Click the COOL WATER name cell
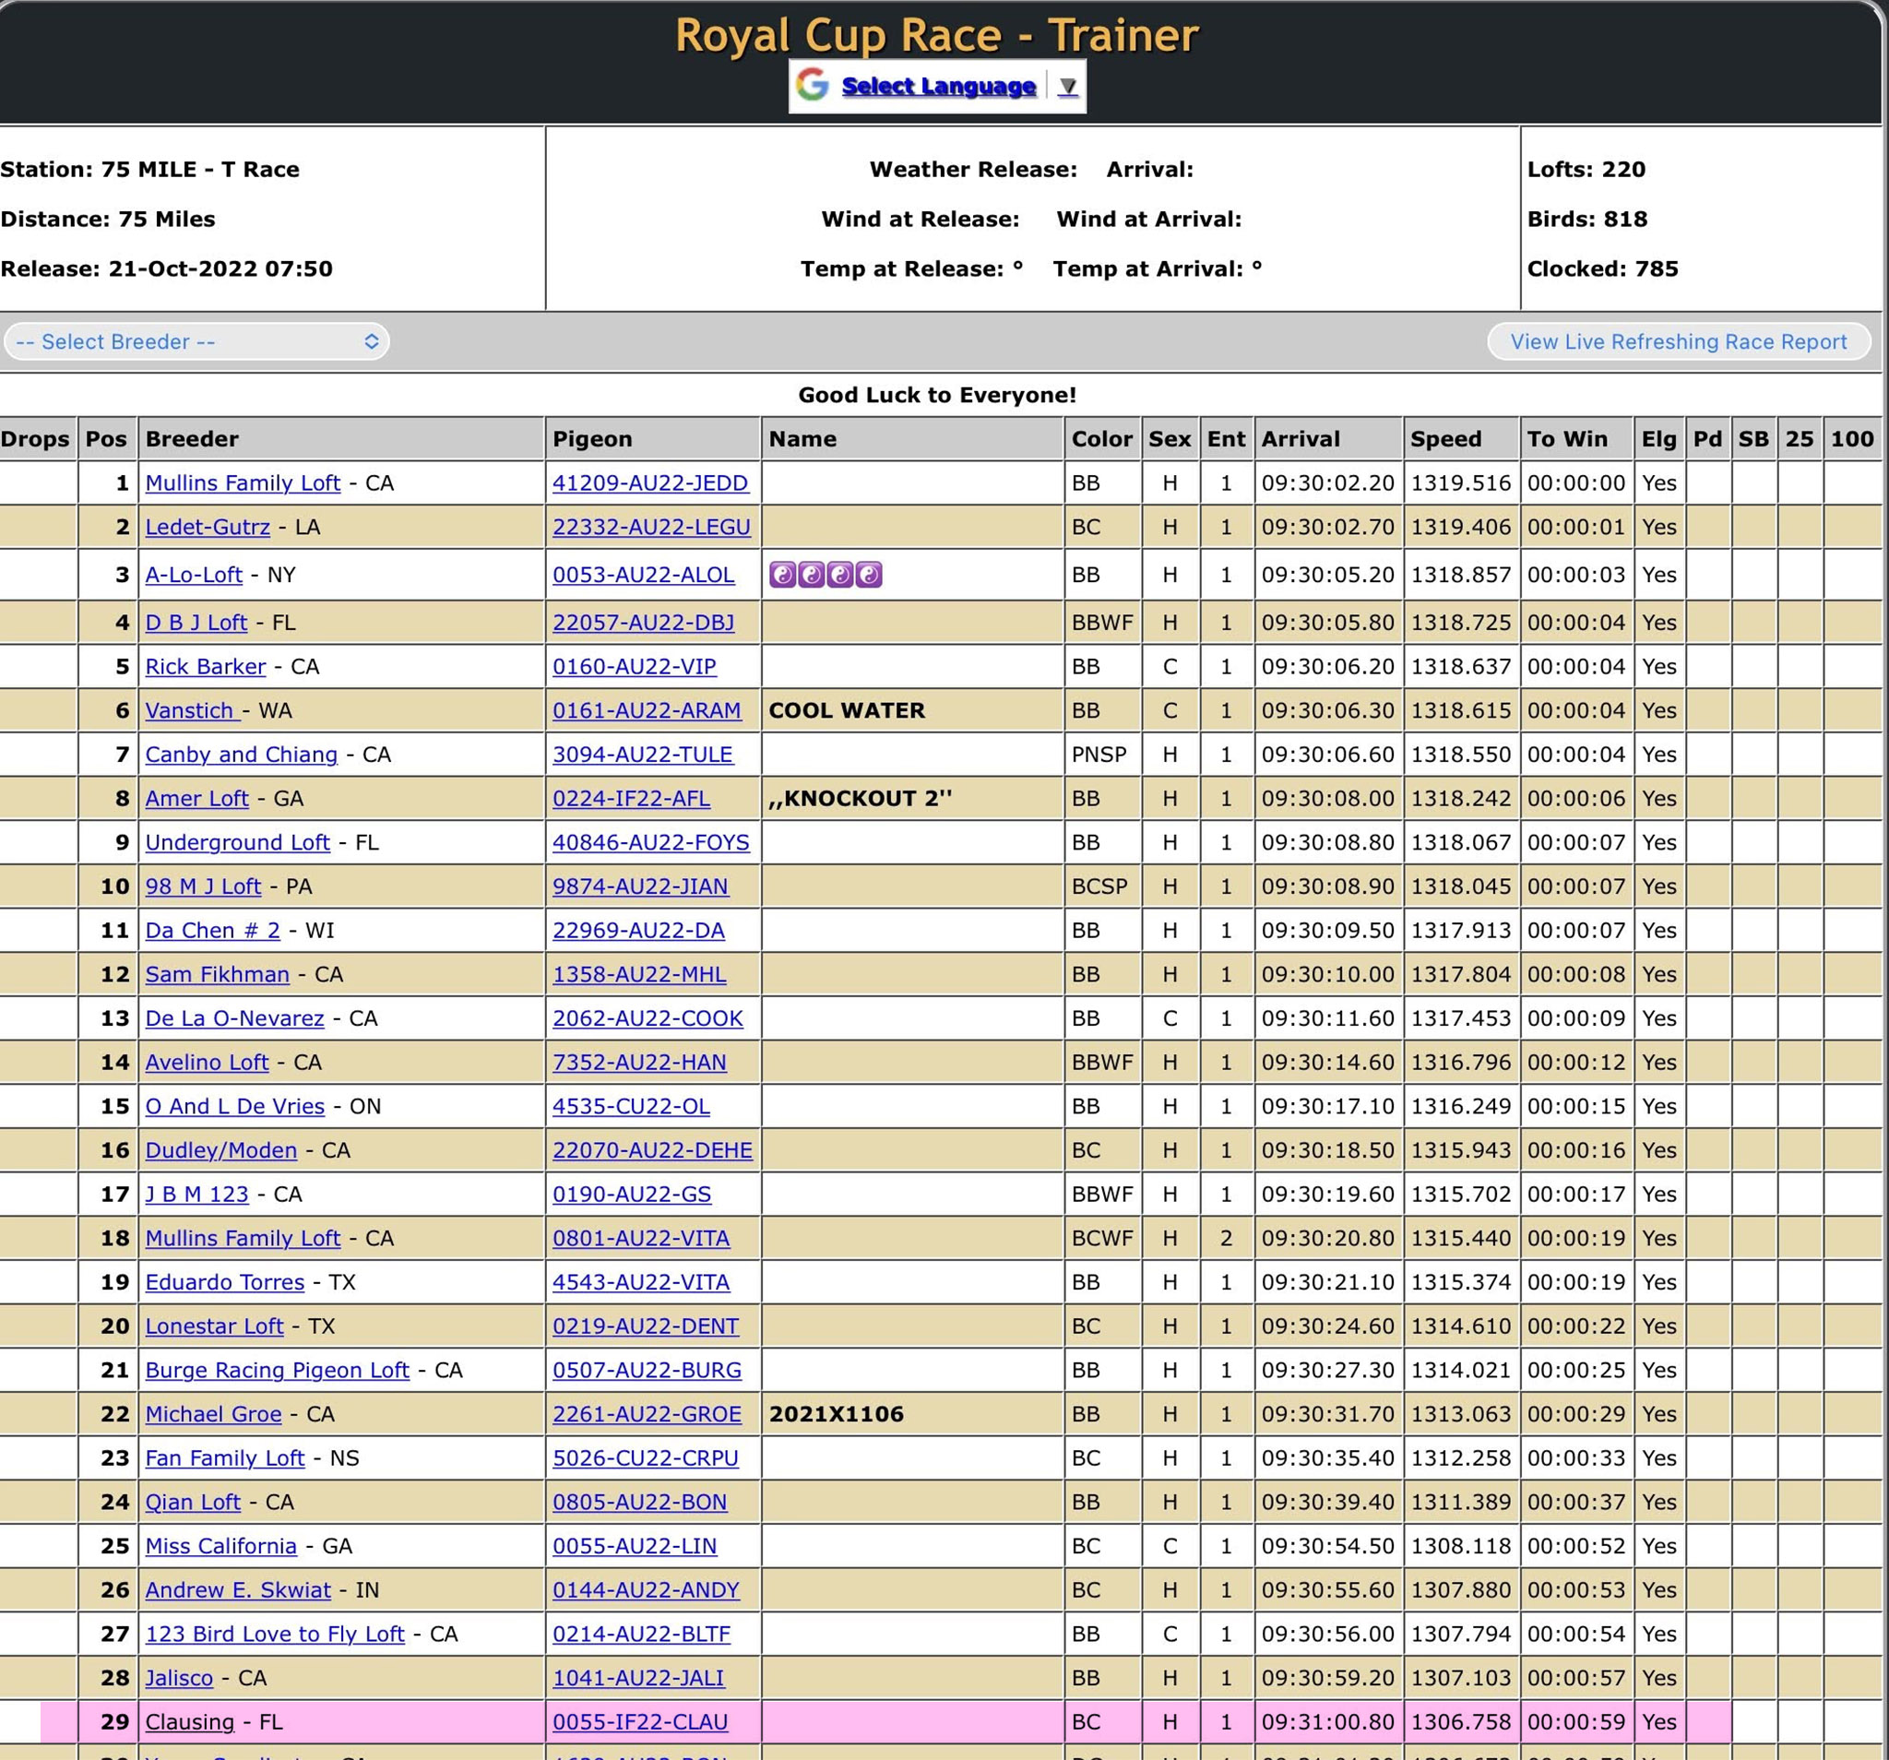1889x1760 pixels. click(912, 710)
